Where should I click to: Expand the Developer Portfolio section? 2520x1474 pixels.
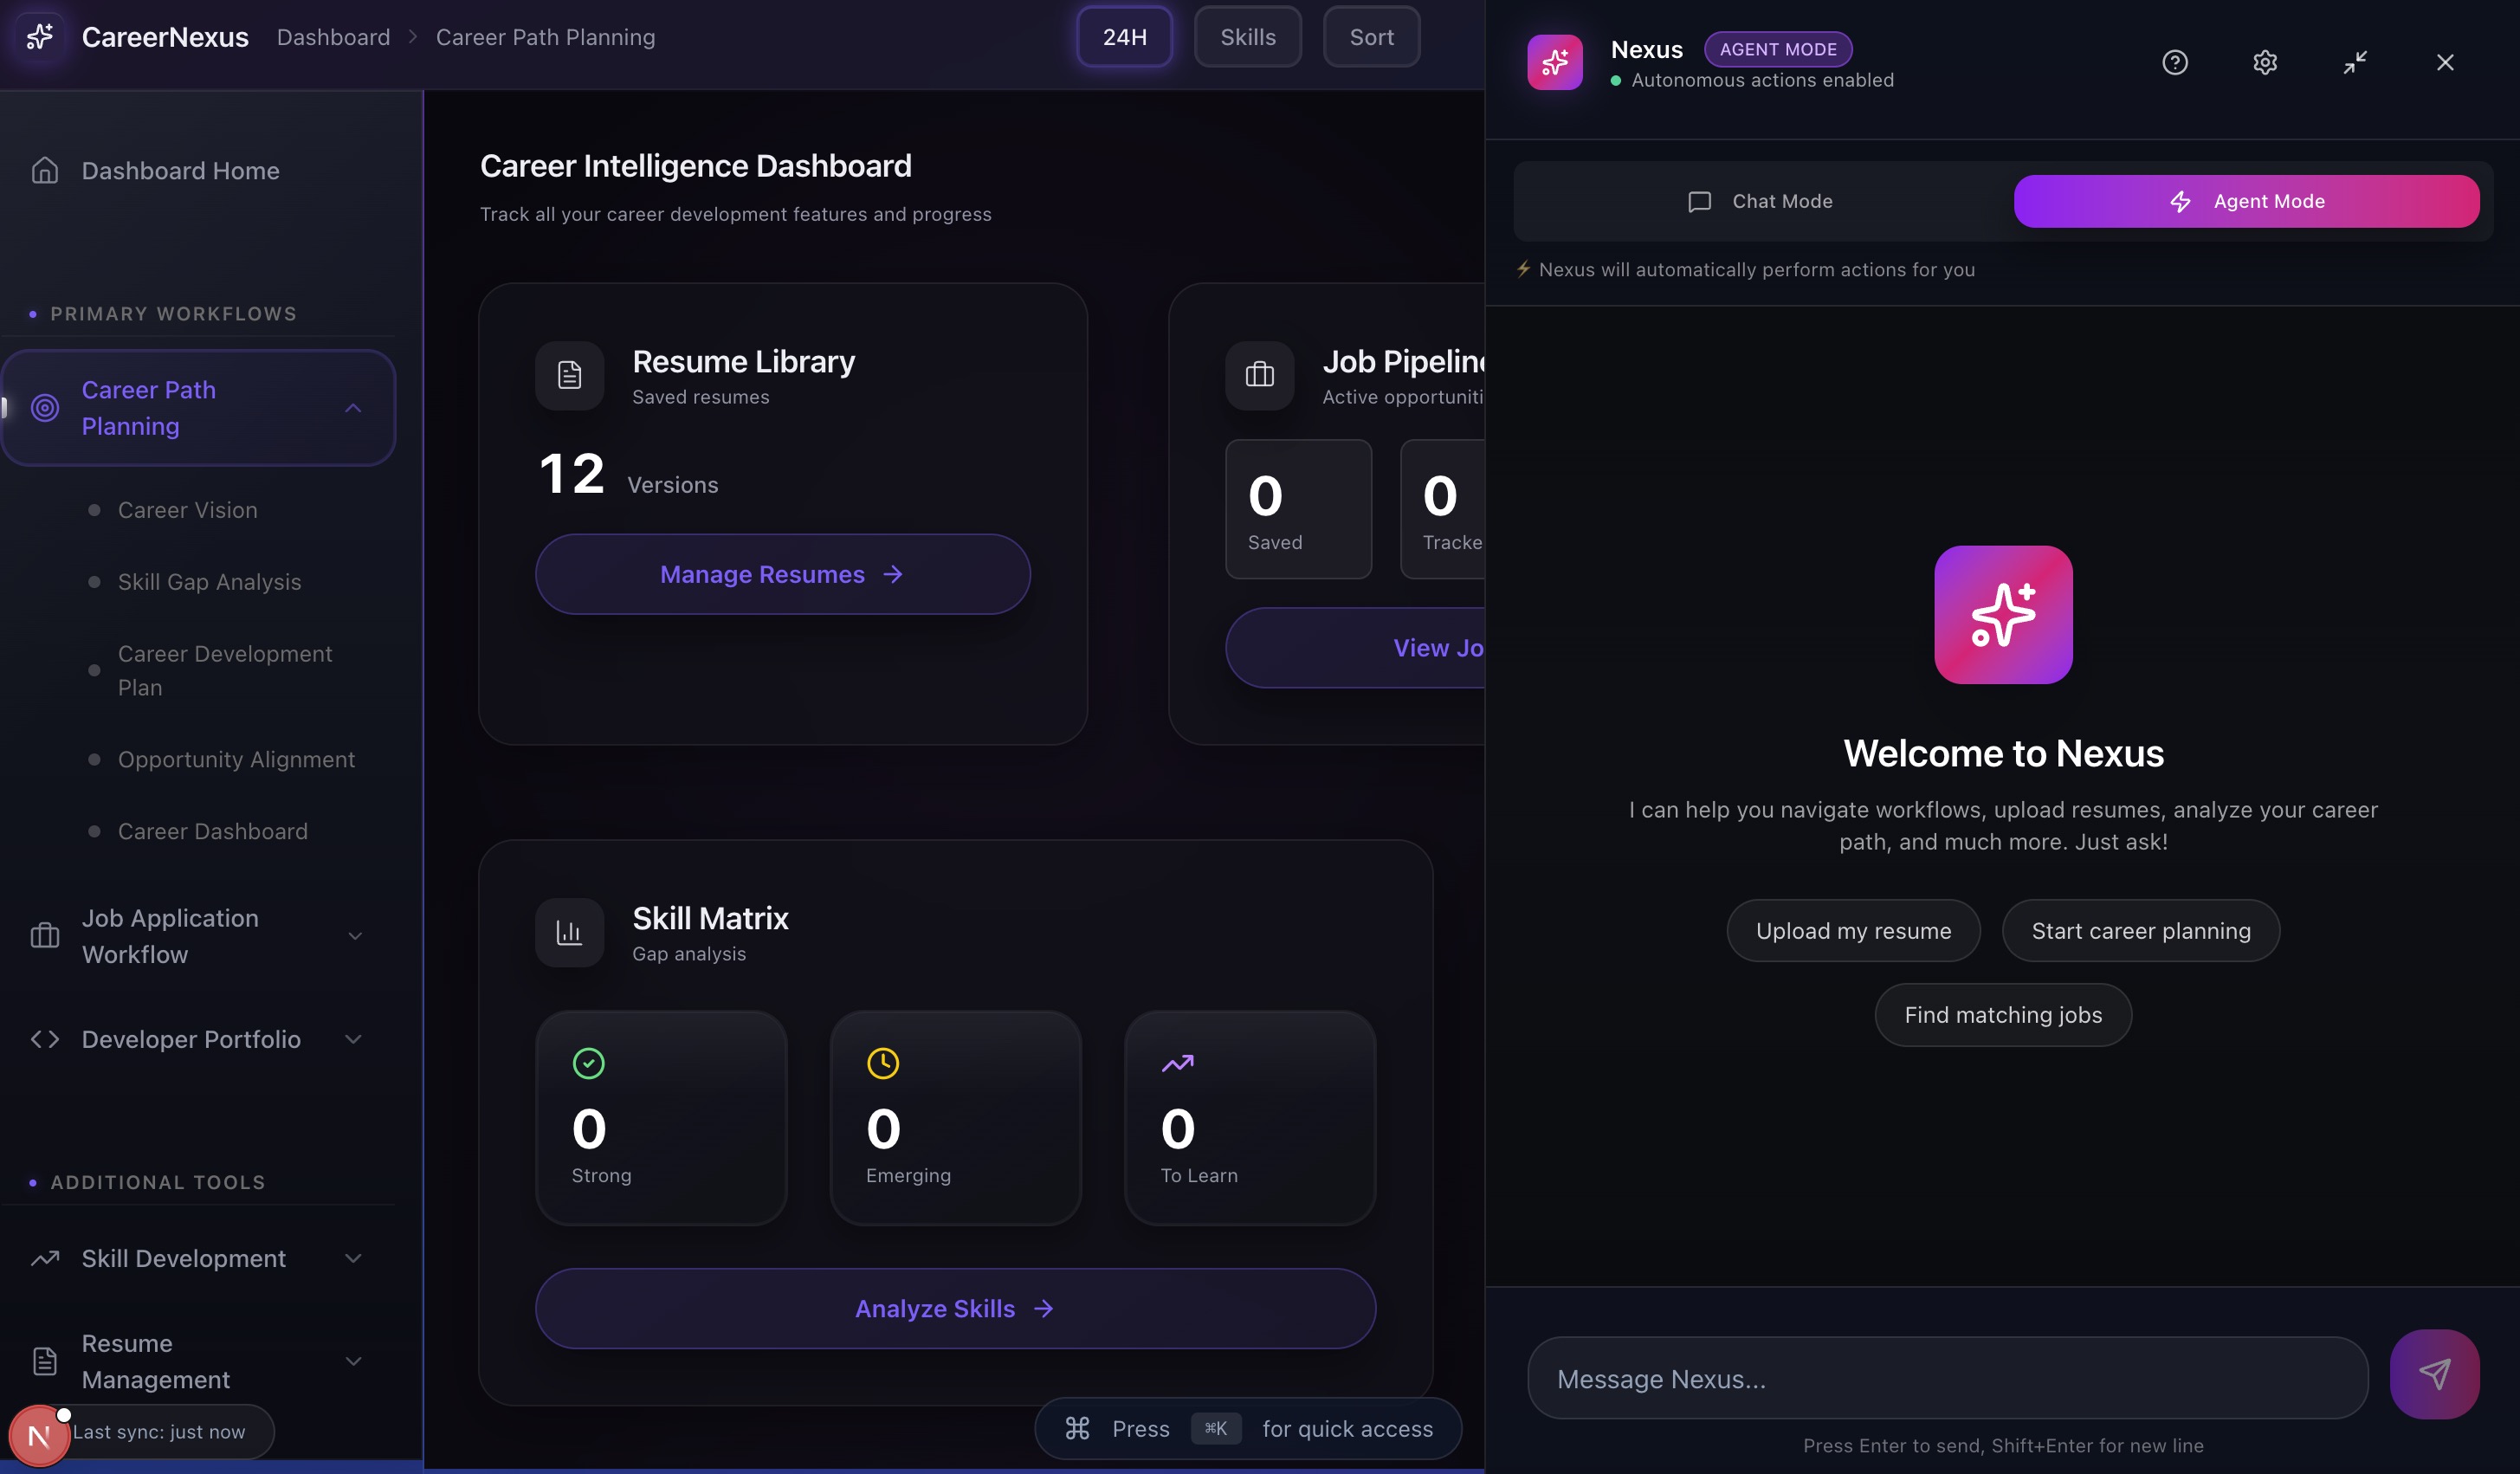[x=353, y=1040]
